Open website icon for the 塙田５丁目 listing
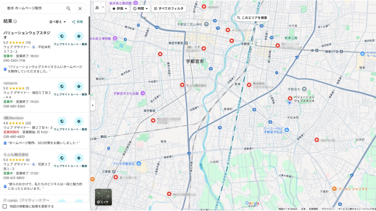Image resolution: width=376 pixels, height=211 pixels. (62, 86)
